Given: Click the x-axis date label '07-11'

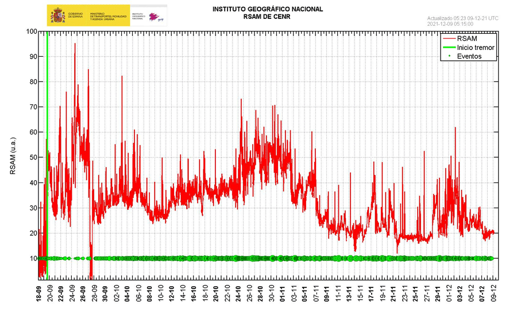Looking at the screenshot, I should (x=315, y=294).
